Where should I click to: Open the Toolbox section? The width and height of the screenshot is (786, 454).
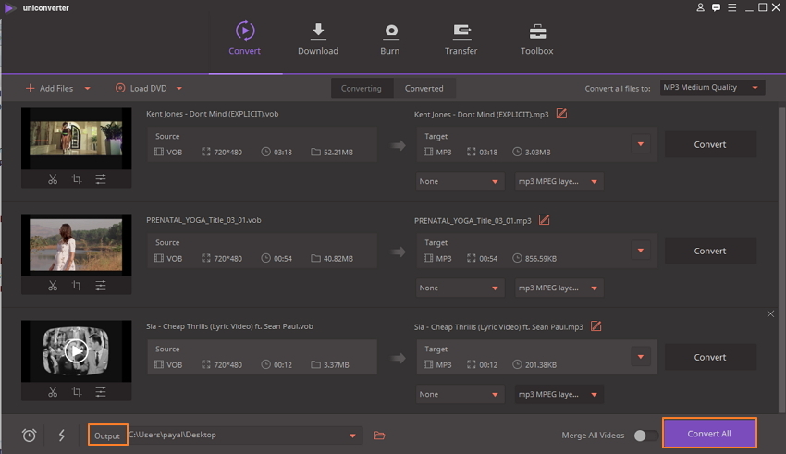tap(537, 39)
